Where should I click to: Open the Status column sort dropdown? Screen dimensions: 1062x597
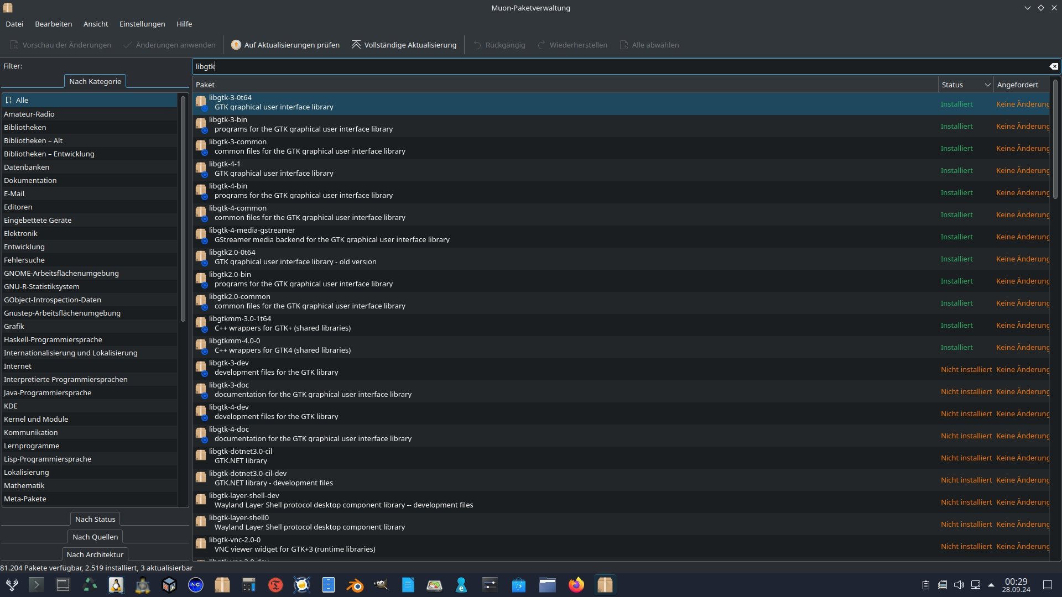[987, 85]
